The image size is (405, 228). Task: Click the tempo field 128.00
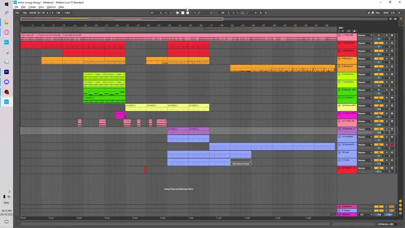click(x=33, y=13)
